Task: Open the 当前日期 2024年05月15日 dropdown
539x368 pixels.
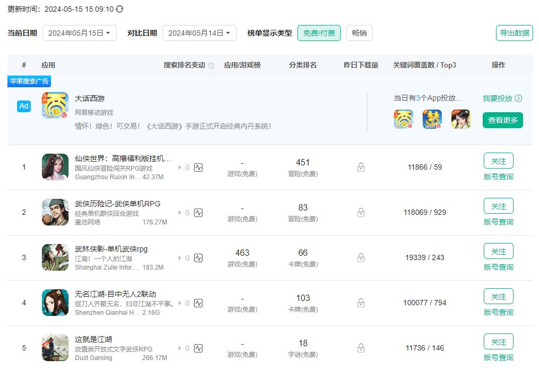Action: (x=80, y=33)
